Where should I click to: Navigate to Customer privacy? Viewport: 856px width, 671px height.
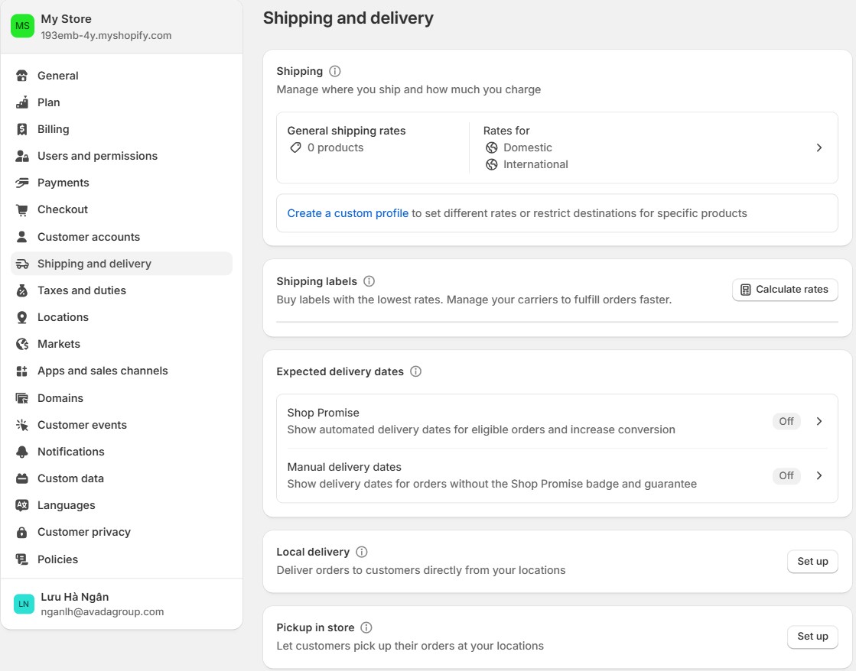pyautogui.click(x=121, y=533)
